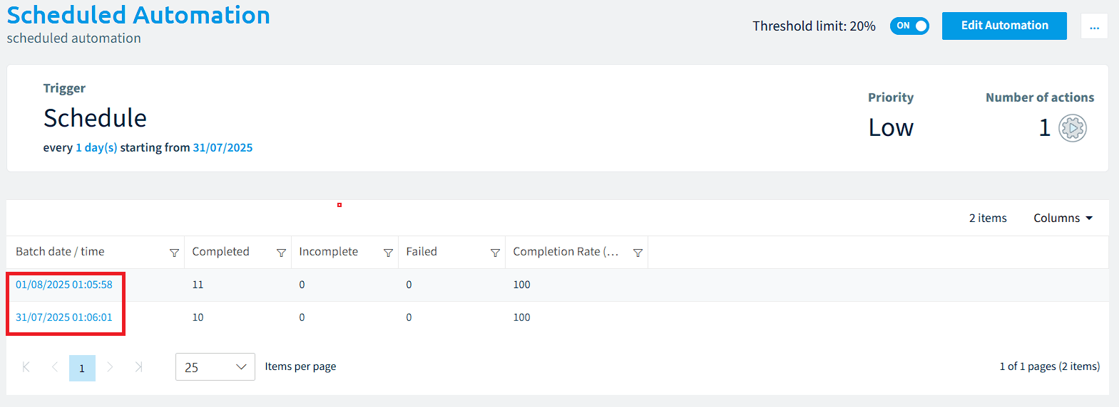Click the Edit Automation button

[1004, 26]
